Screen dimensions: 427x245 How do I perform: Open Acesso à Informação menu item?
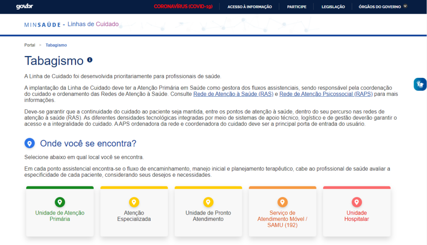pos(249,7)
